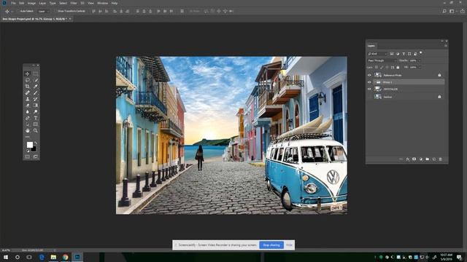
Task: Open the Layer menu
Action: tap(42, 3)
